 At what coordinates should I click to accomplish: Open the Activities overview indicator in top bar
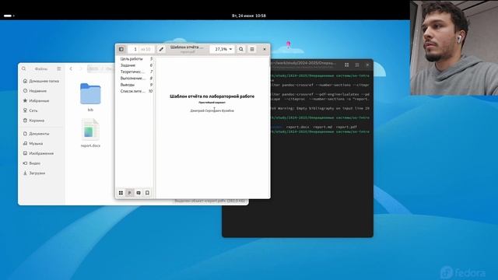(x=9, y=16)
